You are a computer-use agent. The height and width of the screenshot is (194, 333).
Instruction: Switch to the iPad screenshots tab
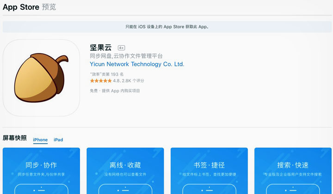click(58, 139)
